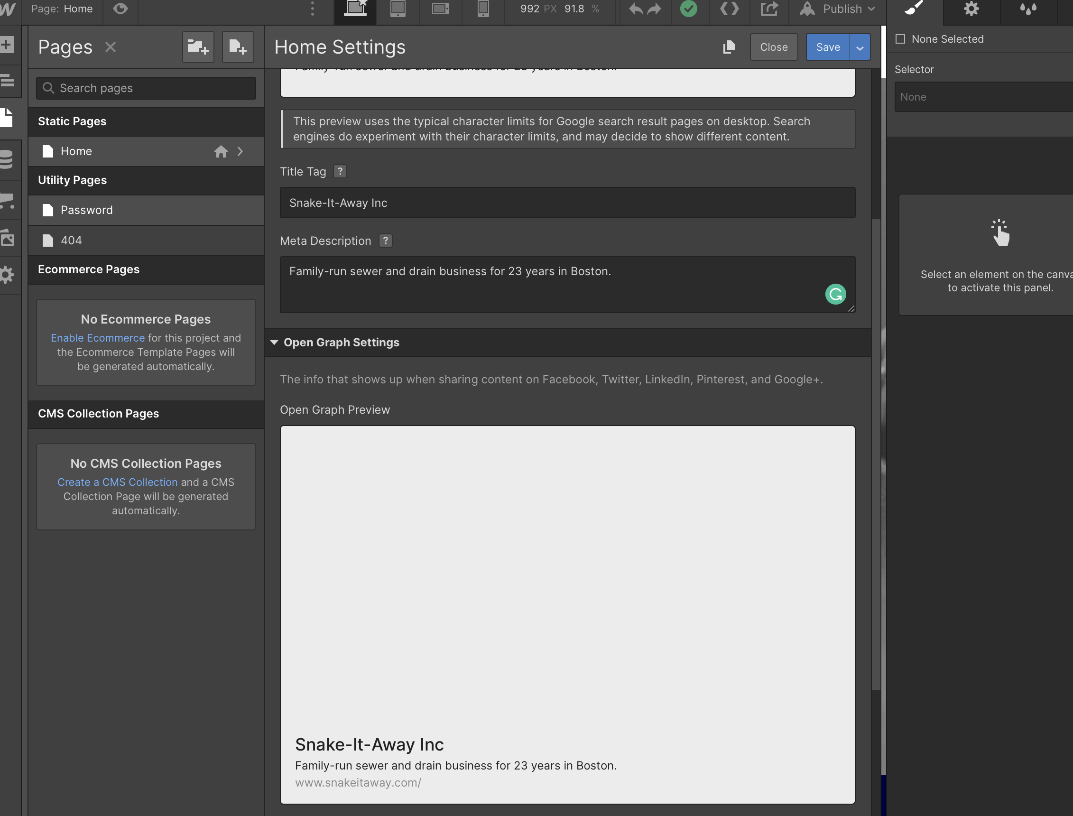The width and height of the screenshot is (1073, 816).
Task: Open the Publish dropdown
Action: (842, 9)
